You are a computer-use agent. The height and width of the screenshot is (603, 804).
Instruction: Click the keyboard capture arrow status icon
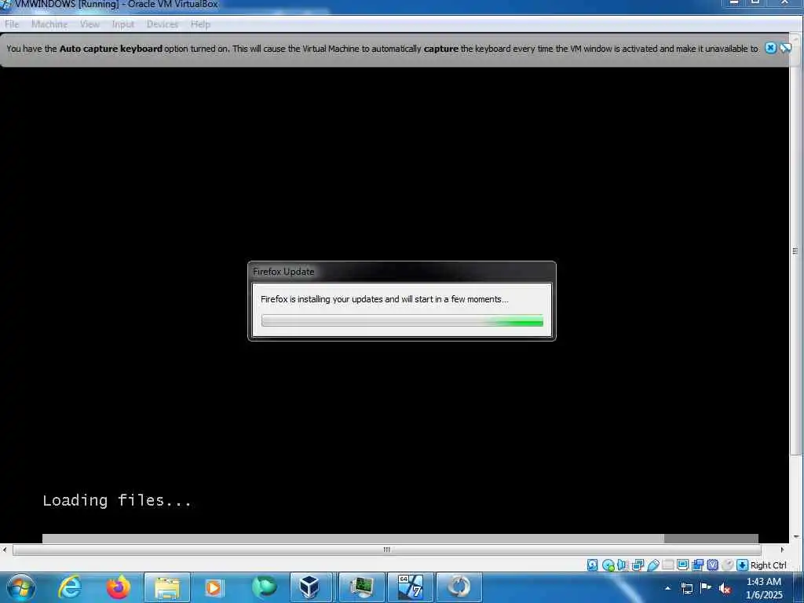[742, 565]
